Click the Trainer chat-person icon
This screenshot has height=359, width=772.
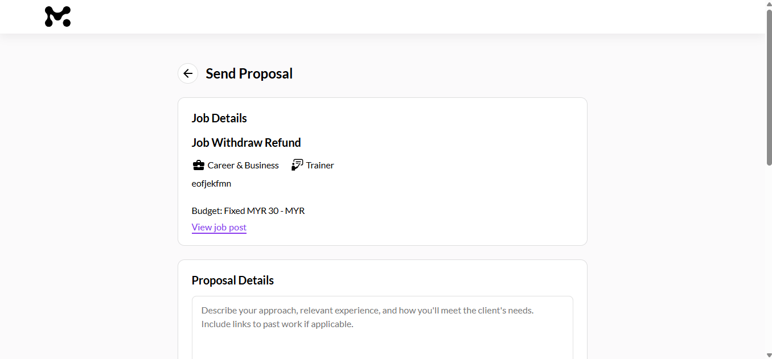click(x=297, y=165)
